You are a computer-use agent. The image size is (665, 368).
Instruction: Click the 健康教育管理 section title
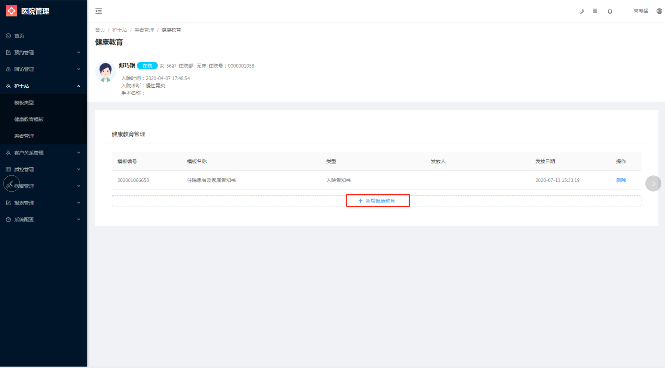pyautogui.click(x=128, y=134)
